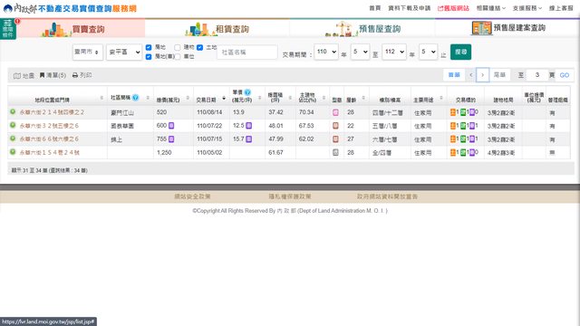580x326 pixels.
Task: Open the green 查詢條件 side panel icon
Action: pos(8,29)
